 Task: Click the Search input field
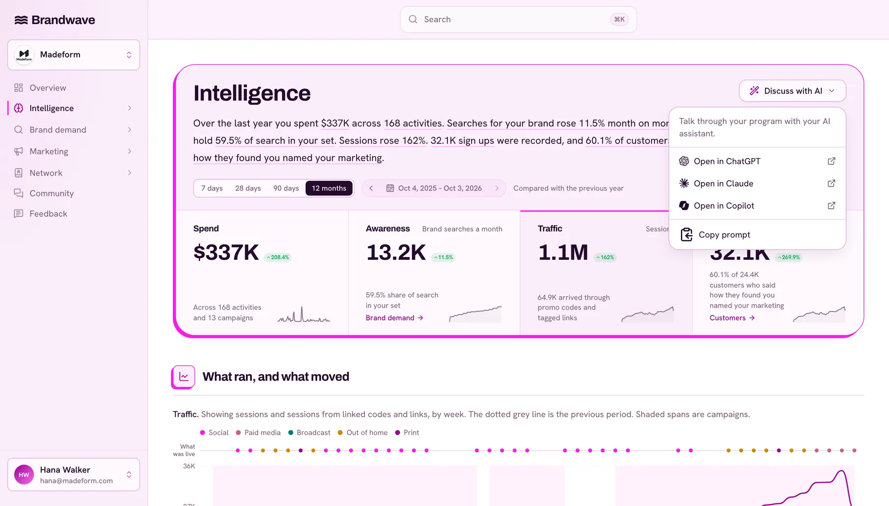tap(518, 20)
